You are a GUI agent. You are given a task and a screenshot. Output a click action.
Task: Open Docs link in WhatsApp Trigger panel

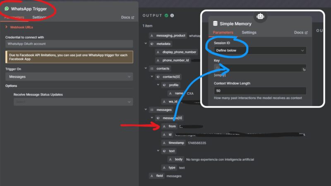coord(127,17)
